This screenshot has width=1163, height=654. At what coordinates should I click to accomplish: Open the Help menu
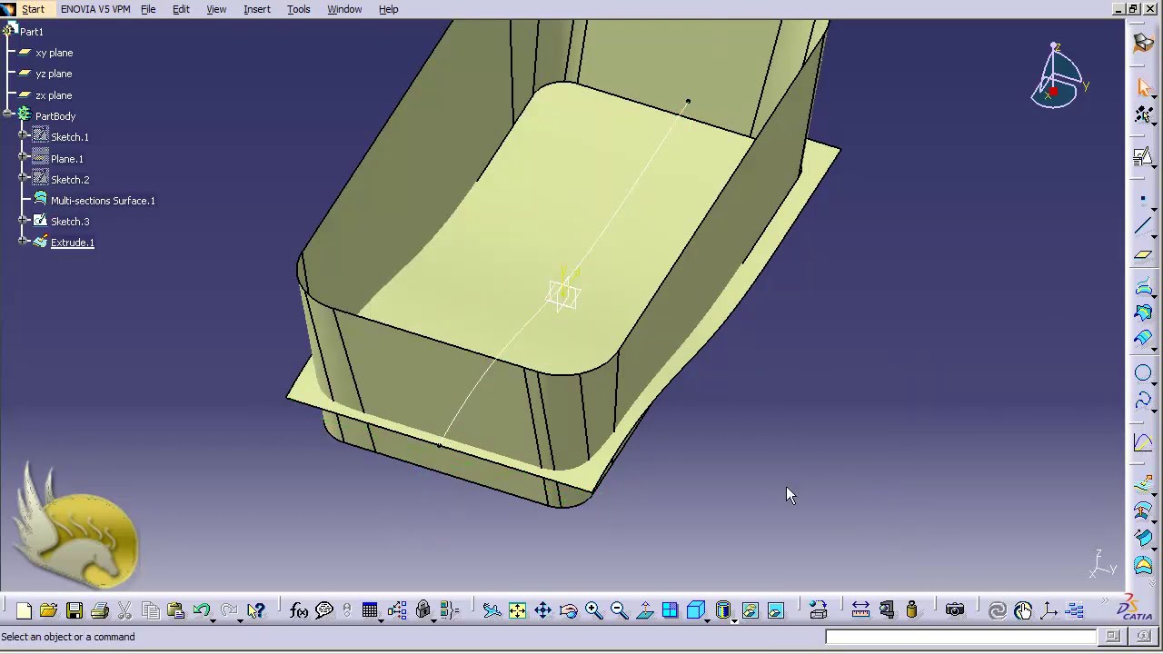click(388, 9)
